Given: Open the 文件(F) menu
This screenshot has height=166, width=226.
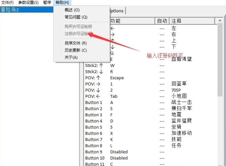Looking at the screenshot, I should pos(8,3).
